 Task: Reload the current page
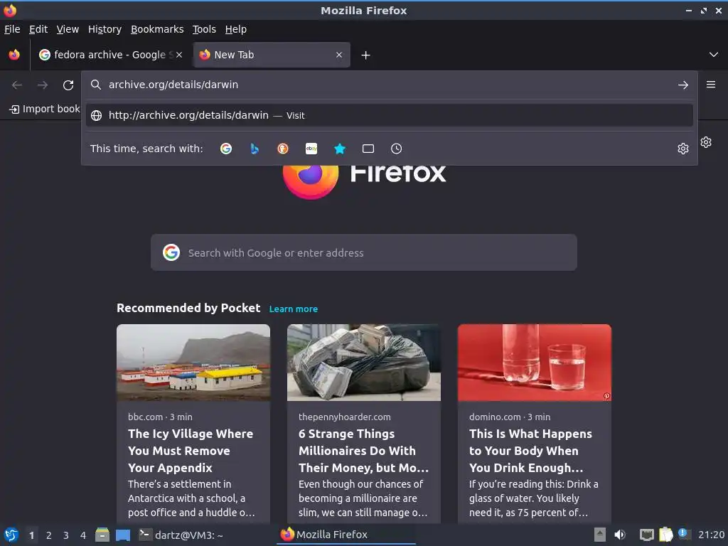[68, 85]
